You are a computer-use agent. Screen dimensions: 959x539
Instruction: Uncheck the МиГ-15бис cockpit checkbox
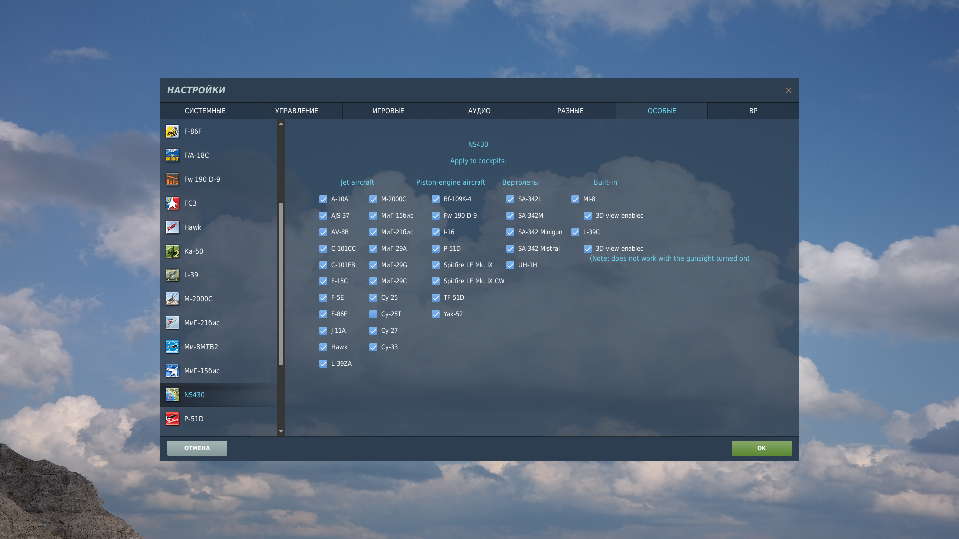(373, 216)
